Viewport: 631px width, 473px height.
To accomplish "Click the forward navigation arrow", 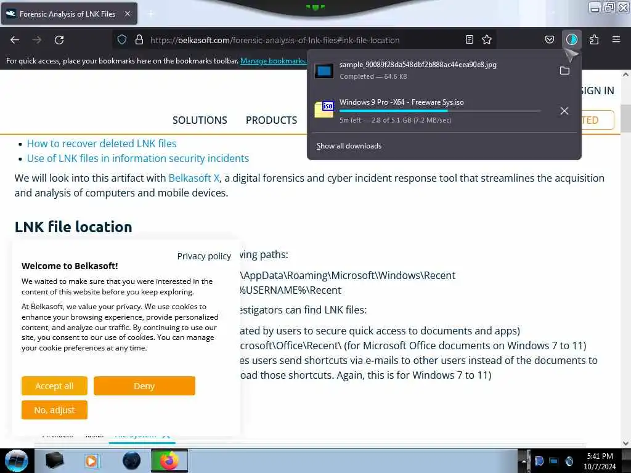I will 37,40.
